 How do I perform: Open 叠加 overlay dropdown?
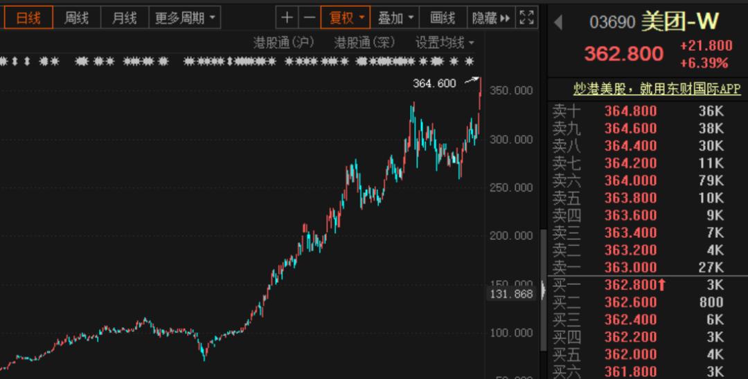(x=395, y=18)
